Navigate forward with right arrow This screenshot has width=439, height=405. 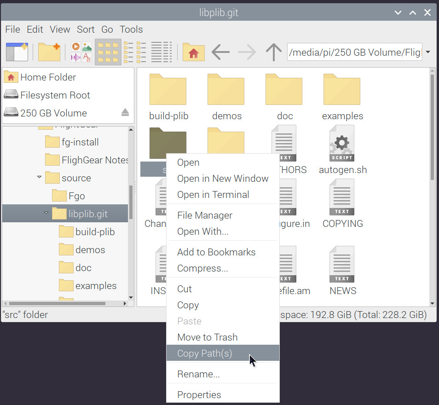[x=247, y=52]
